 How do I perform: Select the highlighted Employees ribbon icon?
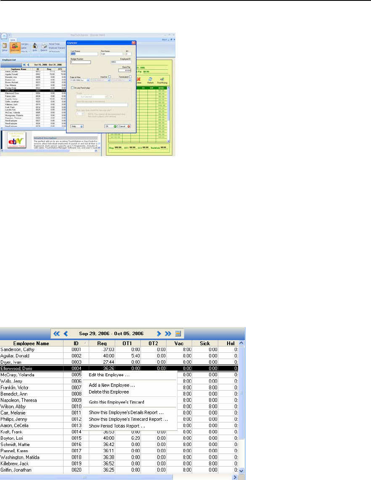click(x=15, y=47)
